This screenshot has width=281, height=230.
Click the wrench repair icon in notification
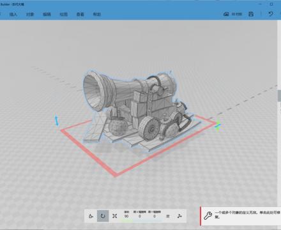pos(208,215)
